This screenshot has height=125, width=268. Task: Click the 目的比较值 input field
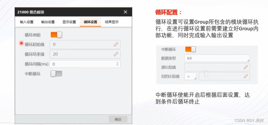tap(224, 76)
